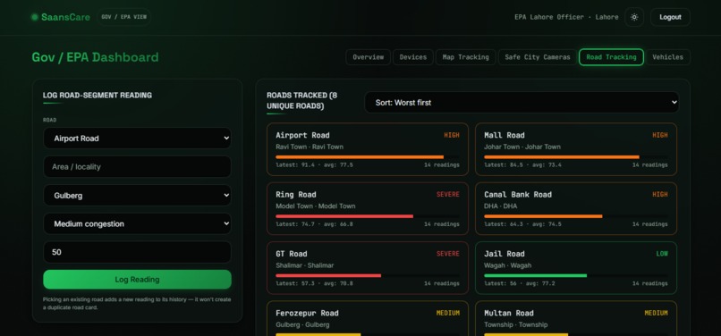Click 'Shalimar · Shalimar' subtitle
This screenshot has width=721, height=336.
tap(305, 265)
